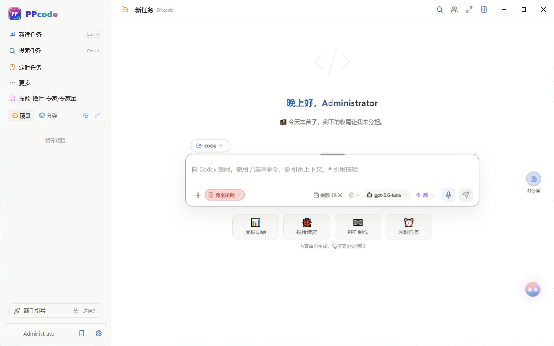Viewport: 554px width, 346px height.
Task: Open 新建任务 in the sidebar
Action: coord(55,35)
